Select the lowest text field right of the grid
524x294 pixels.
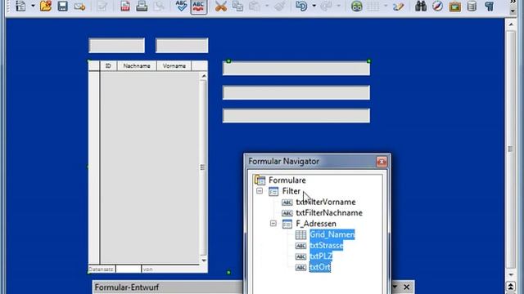click(296, 115)
